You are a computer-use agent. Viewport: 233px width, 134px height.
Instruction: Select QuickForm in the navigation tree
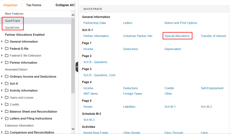(12, 28)
